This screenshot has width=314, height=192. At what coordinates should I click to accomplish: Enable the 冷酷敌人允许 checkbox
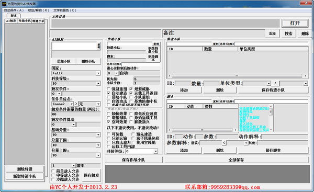(53, 179)
